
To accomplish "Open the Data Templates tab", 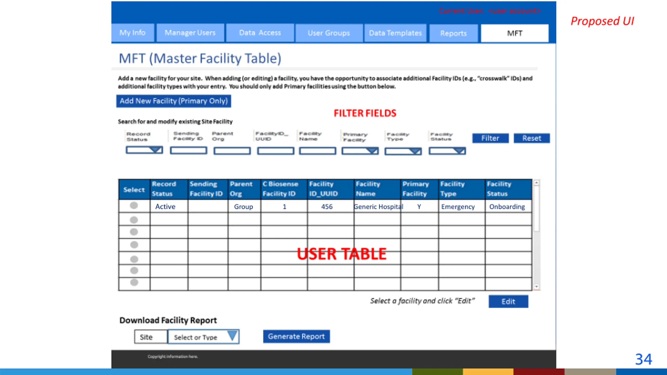I will pyautogui.click(x=395, y=33).
